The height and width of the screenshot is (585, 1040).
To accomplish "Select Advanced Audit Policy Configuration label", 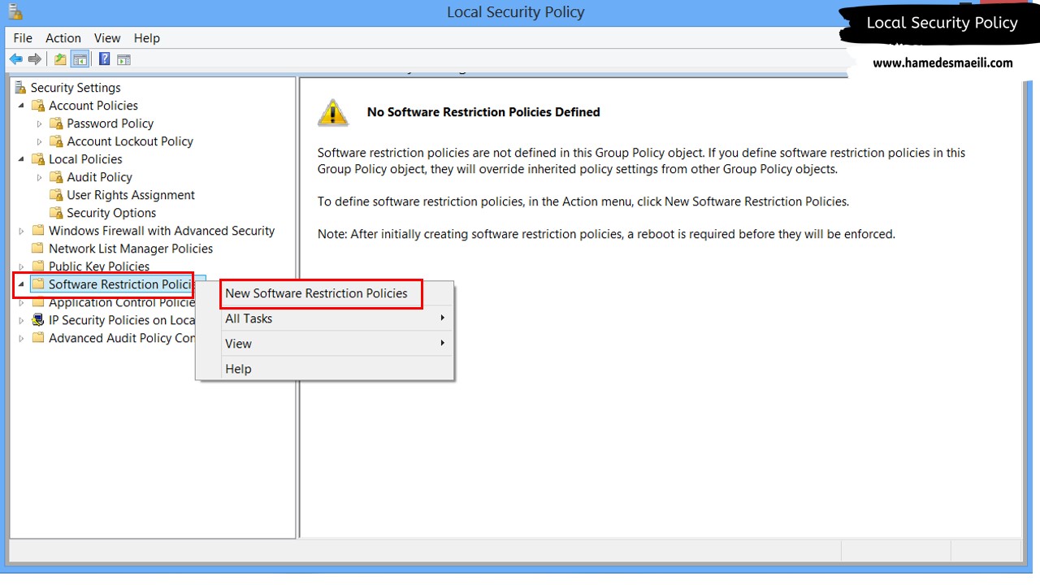I will [122, 338].
